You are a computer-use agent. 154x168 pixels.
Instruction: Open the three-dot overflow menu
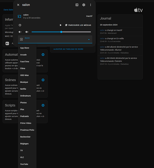[x=90, y=5]
